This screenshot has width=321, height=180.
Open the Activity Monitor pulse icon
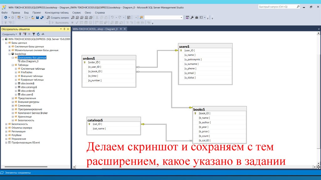point(43,34)
